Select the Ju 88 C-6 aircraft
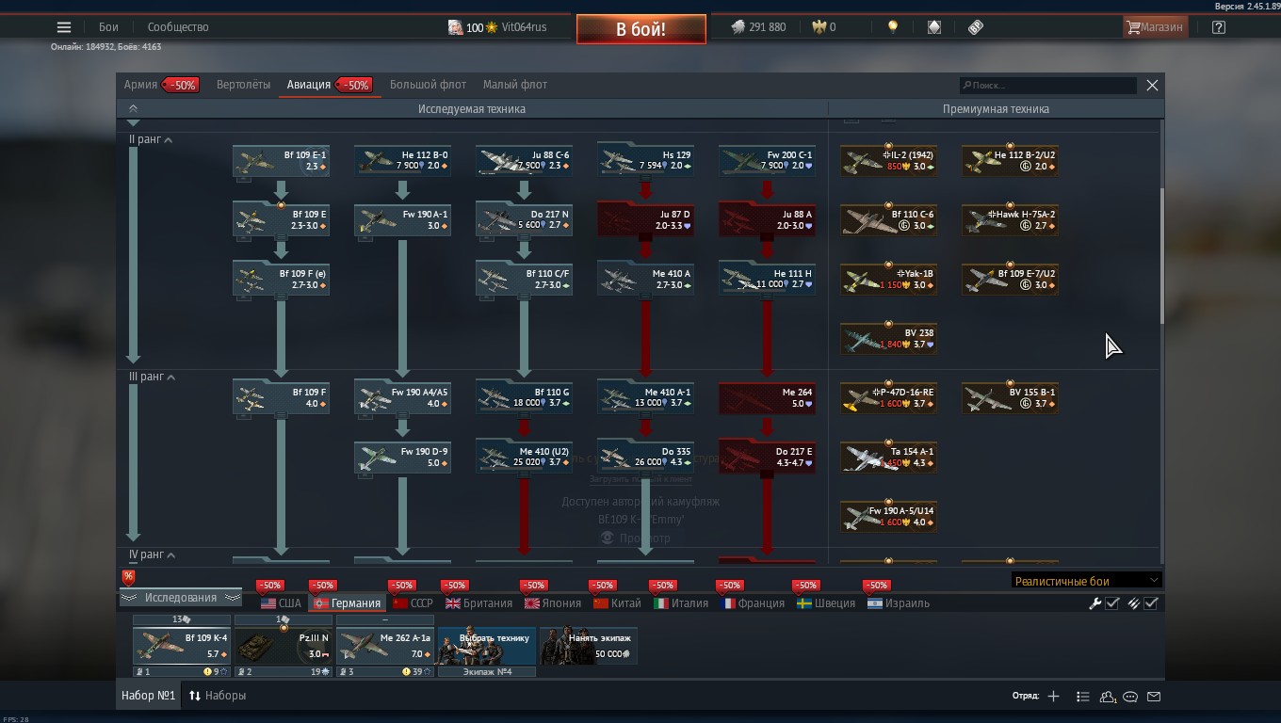Image resolution: width=1281 pixels, height=723 pixels. point(524,161)
